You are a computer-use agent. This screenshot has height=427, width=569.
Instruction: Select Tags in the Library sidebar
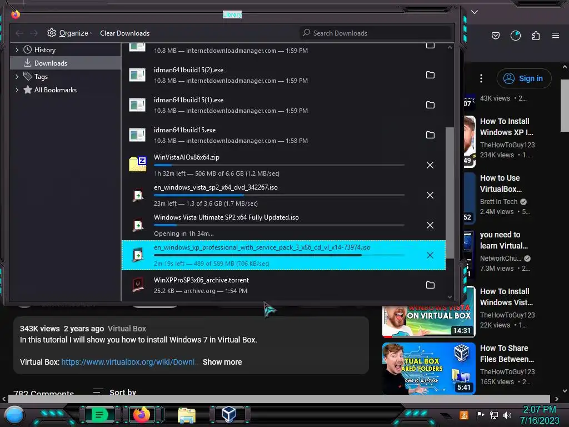tap(41, 77)
